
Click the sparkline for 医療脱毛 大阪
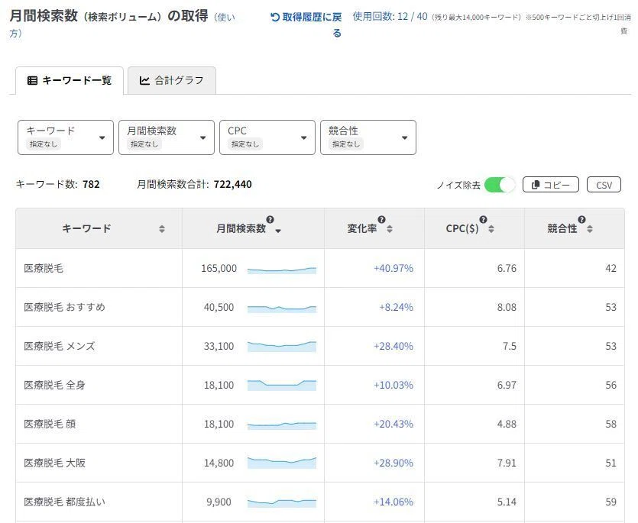[x=282, y=463]
